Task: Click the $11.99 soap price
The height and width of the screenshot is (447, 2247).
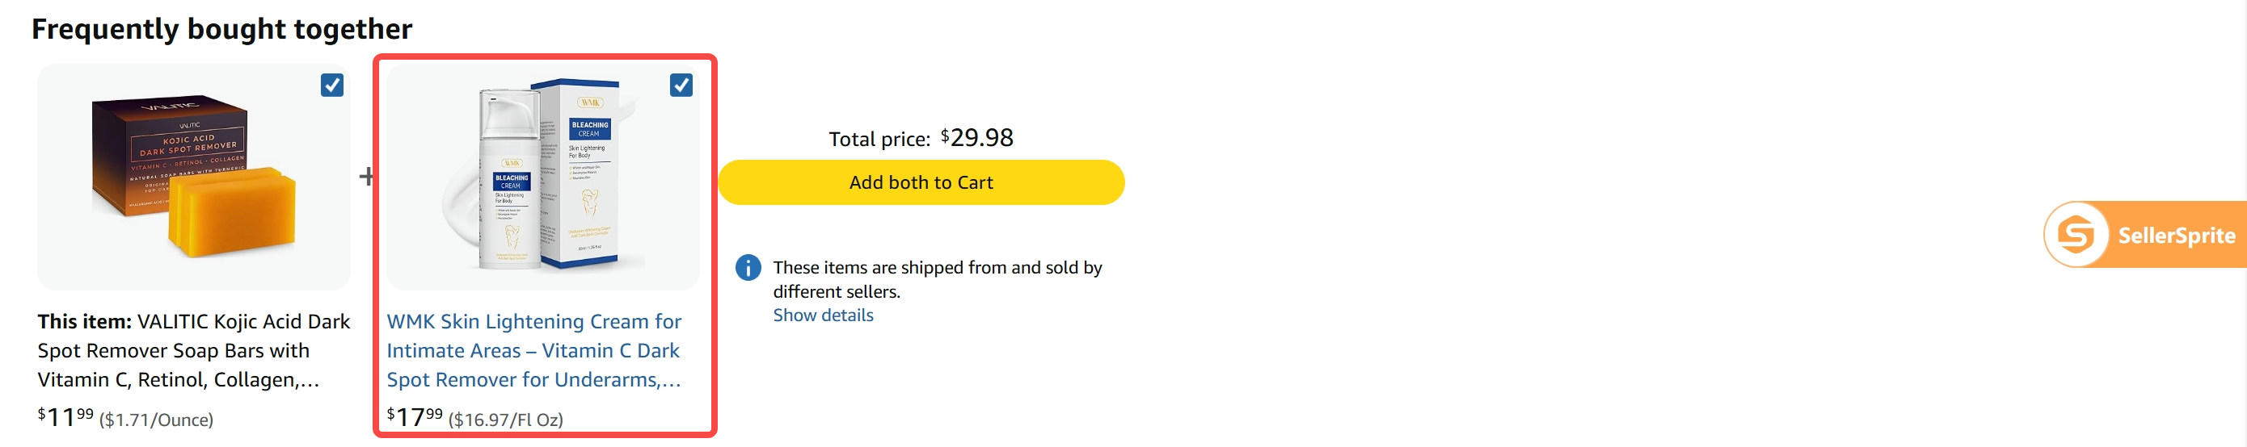Action: 65,417
